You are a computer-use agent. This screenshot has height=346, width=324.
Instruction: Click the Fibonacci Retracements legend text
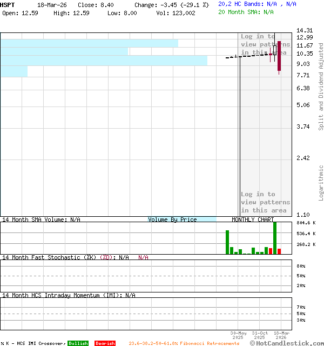click(184, 343)
